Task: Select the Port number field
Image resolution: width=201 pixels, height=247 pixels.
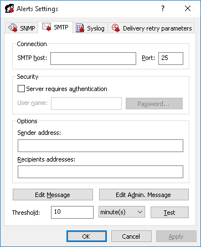Action: (x=171, y=58)
